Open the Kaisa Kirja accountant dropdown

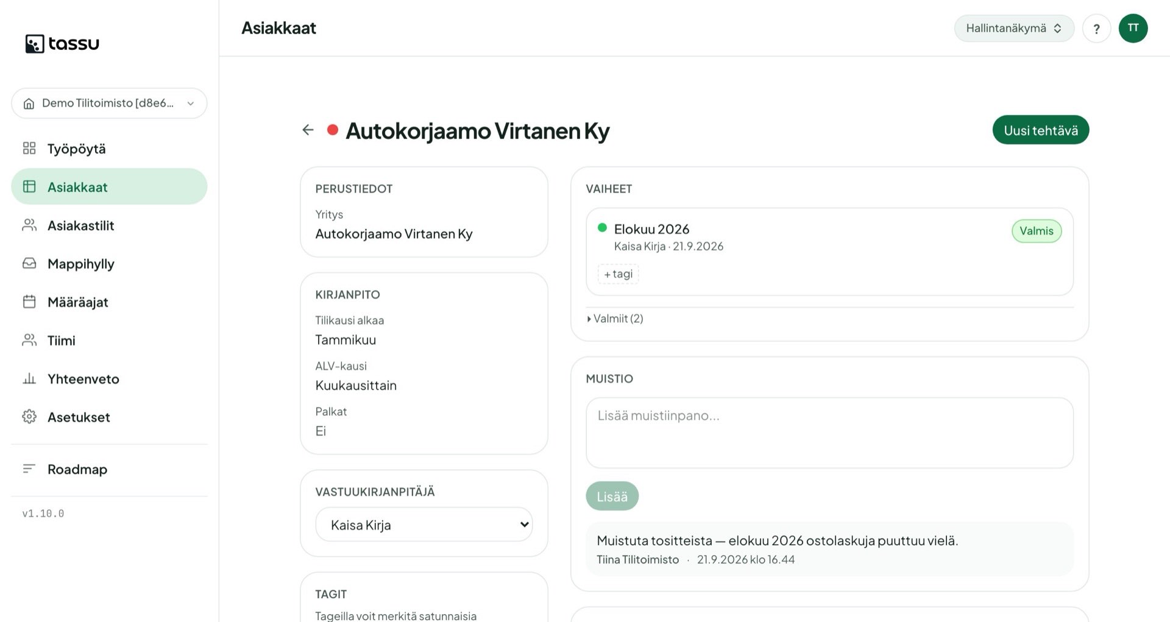coord(424,525)
